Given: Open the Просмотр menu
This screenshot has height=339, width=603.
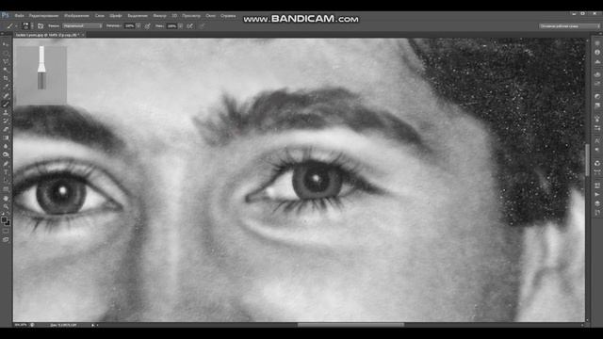Looking at the screenshot, I should pyautogui.click(x=191, y=16).
